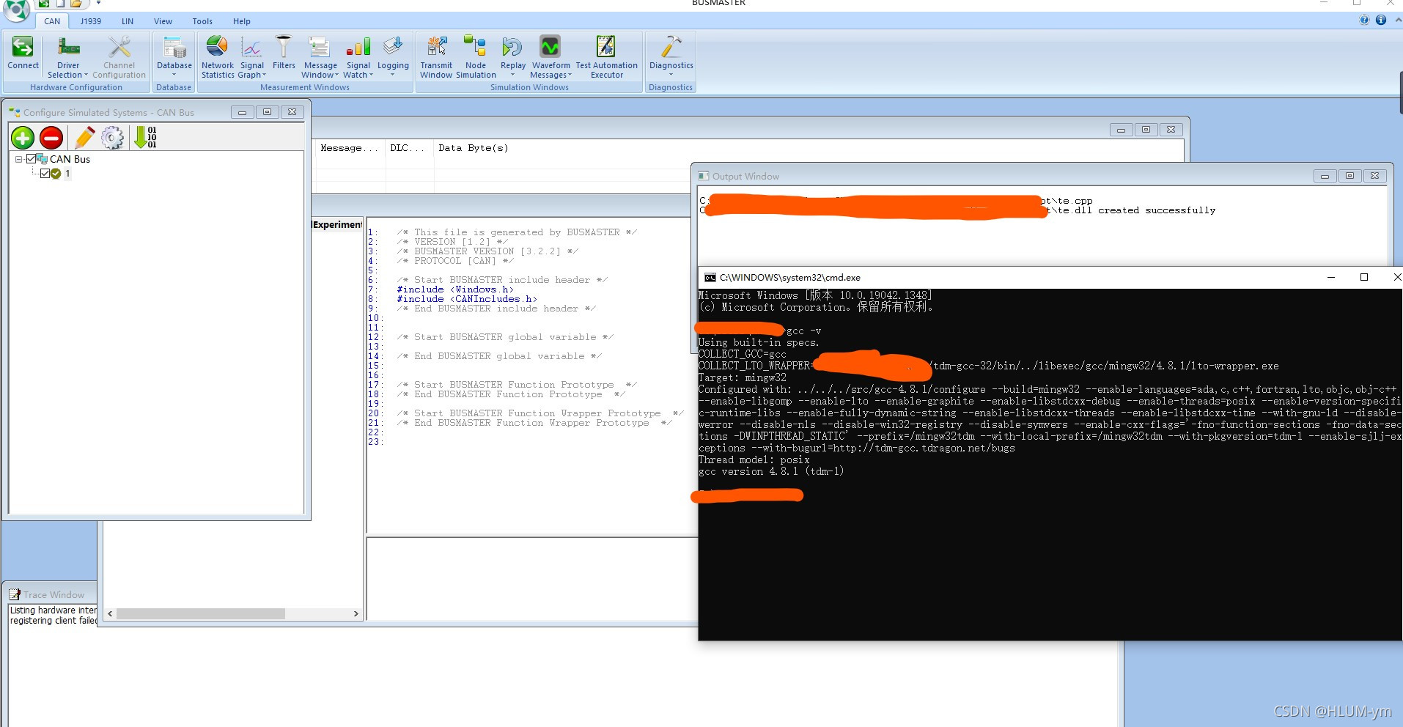Open the Filters tool
The width and height of the screenshot is (1403, 727).
[x=284, y=53]
